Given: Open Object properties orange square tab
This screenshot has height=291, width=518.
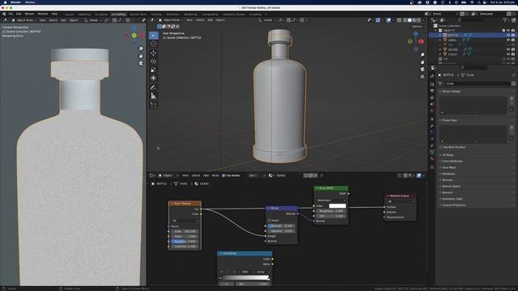Looking at the screenshot, I should 432,119.
